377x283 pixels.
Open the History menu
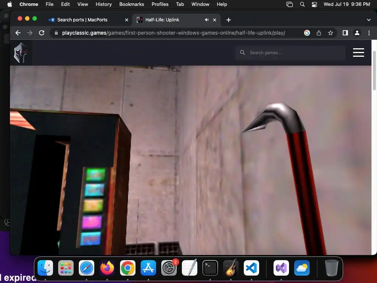(103, 4)
